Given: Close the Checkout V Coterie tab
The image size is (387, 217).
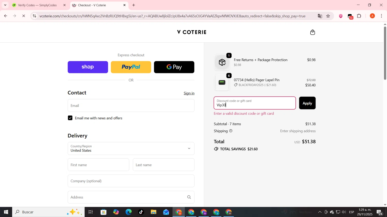Looking at the screenshot, I should click(124, 5).
